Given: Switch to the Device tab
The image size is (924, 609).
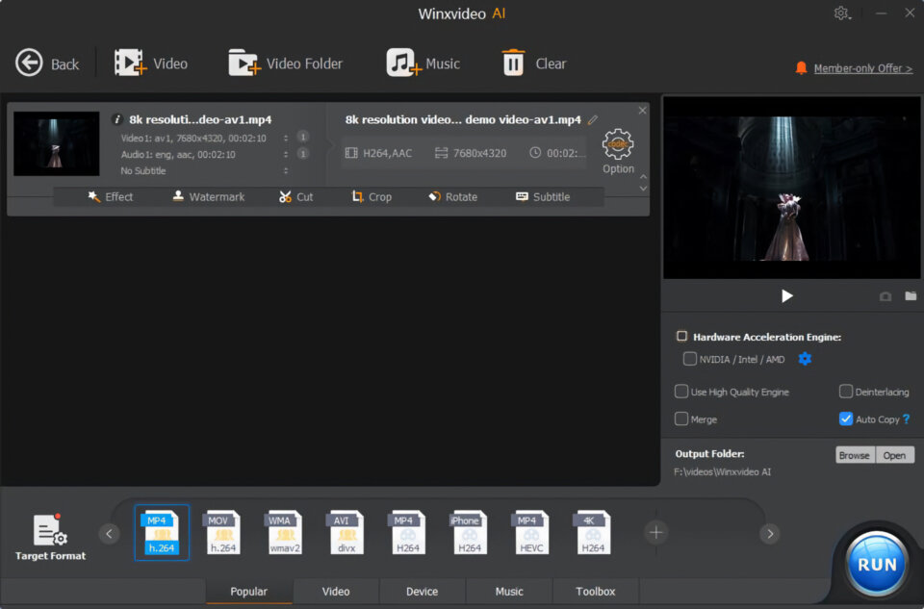Looking at the screenshot, I should tap(422, 592).
